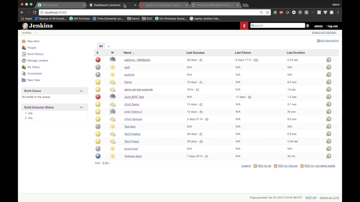Schedule a build for aaDemo - McMeekin
The width and height of the screenshot is (360, 202).
329,60
